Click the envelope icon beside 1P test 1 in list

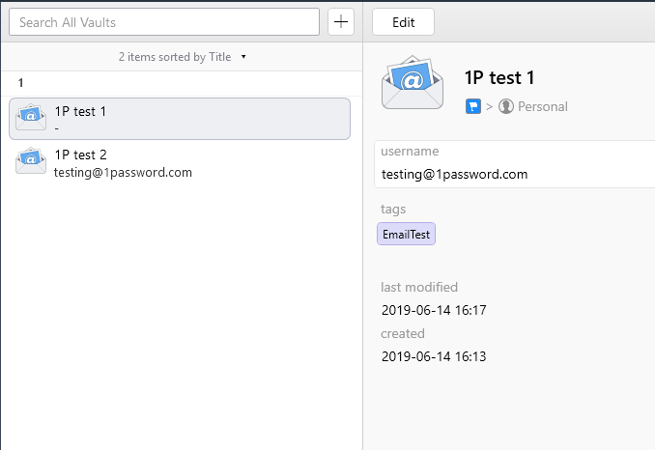(x=31, y=117)
